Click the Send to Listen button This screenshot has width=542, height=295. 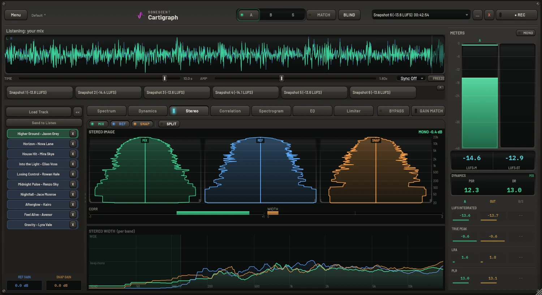[x=44, y=123]
